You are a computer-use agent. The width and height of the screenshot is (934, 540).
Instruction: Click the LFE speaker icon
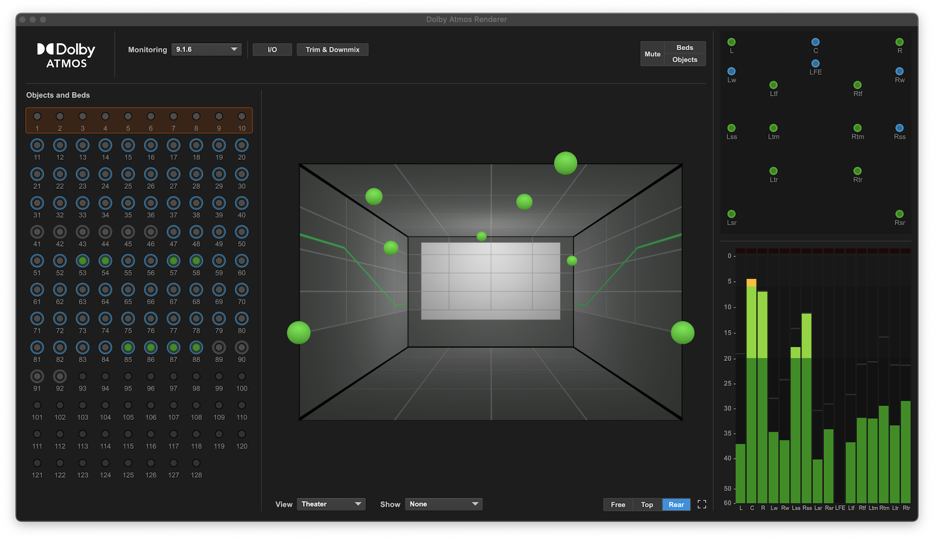tap(815, 64)
